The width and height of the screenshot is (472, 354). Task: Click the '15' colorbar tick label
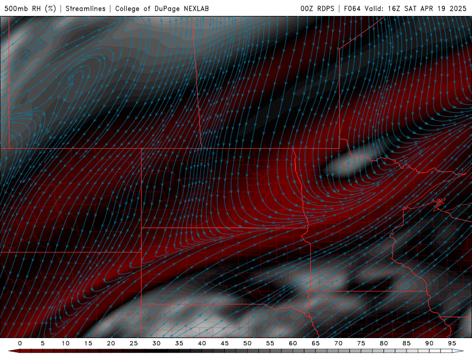click(x=88, y=343)
